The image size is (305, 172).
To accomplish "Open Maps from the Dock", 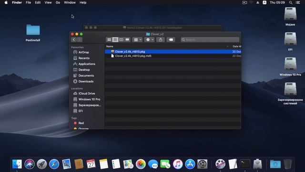I will [128, 164].
